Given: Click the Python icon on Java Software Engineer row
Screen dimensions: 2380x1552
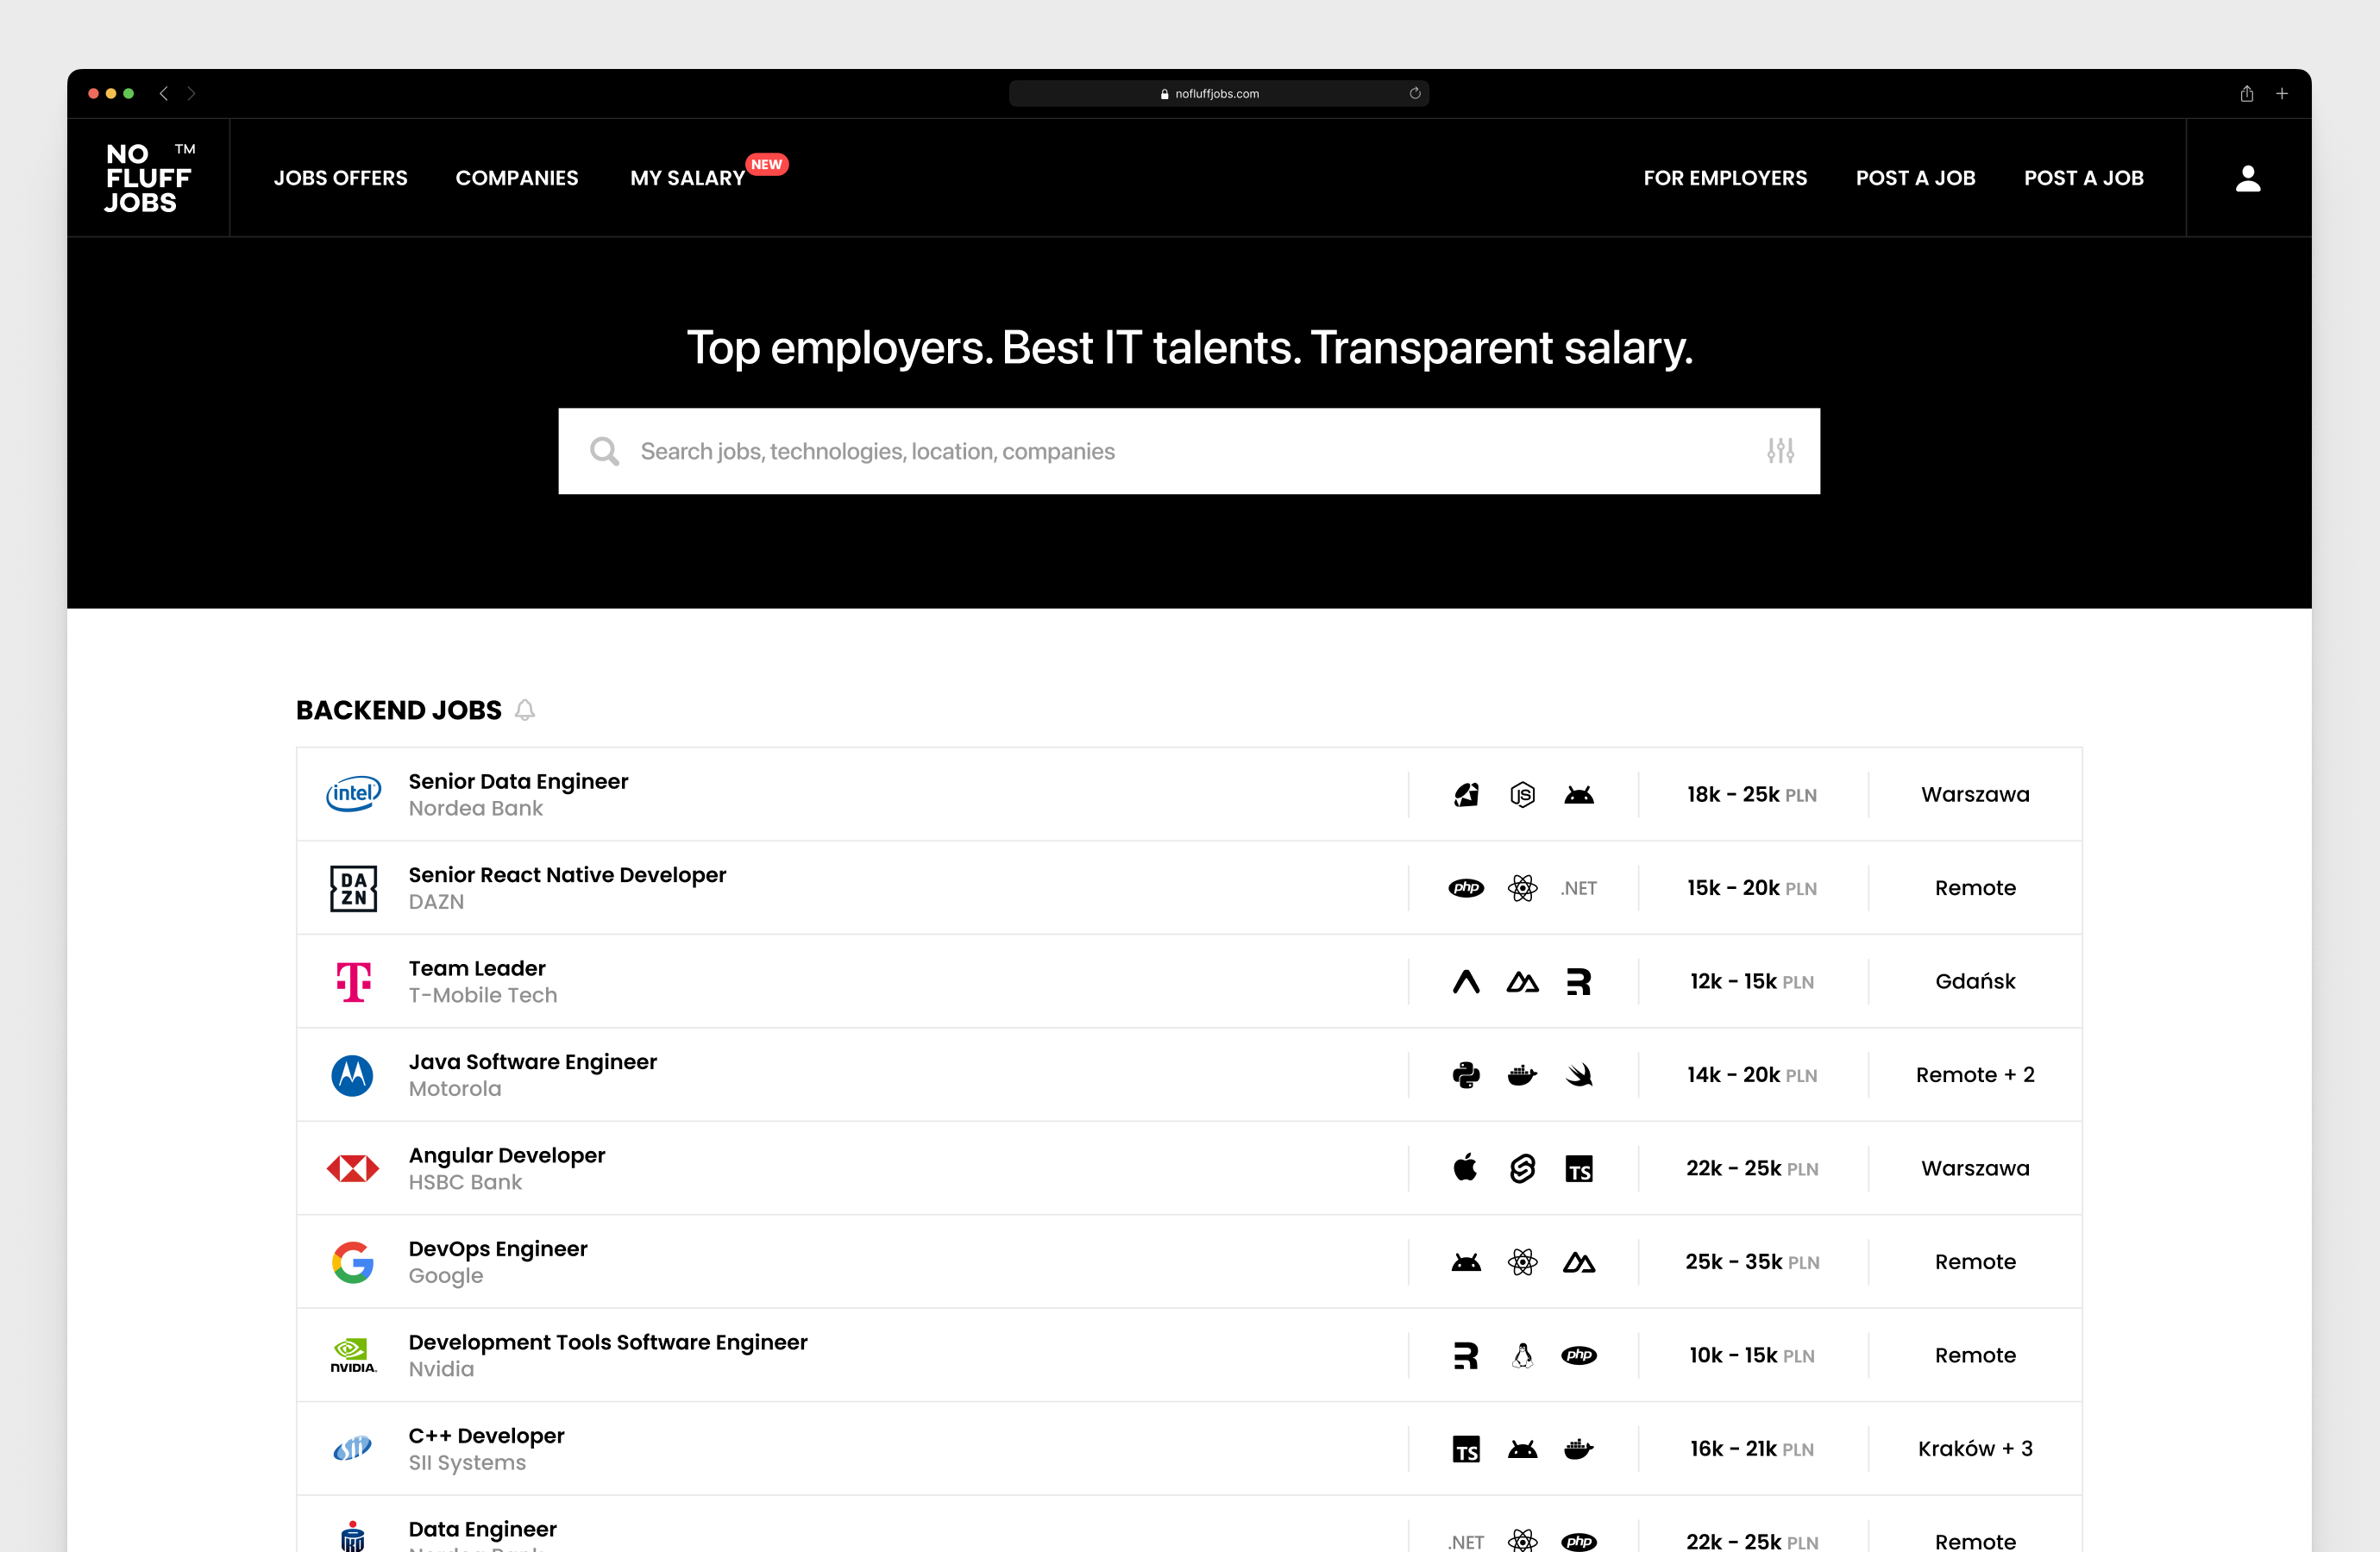Looking at the screenshot, I should [1465, 1074].
